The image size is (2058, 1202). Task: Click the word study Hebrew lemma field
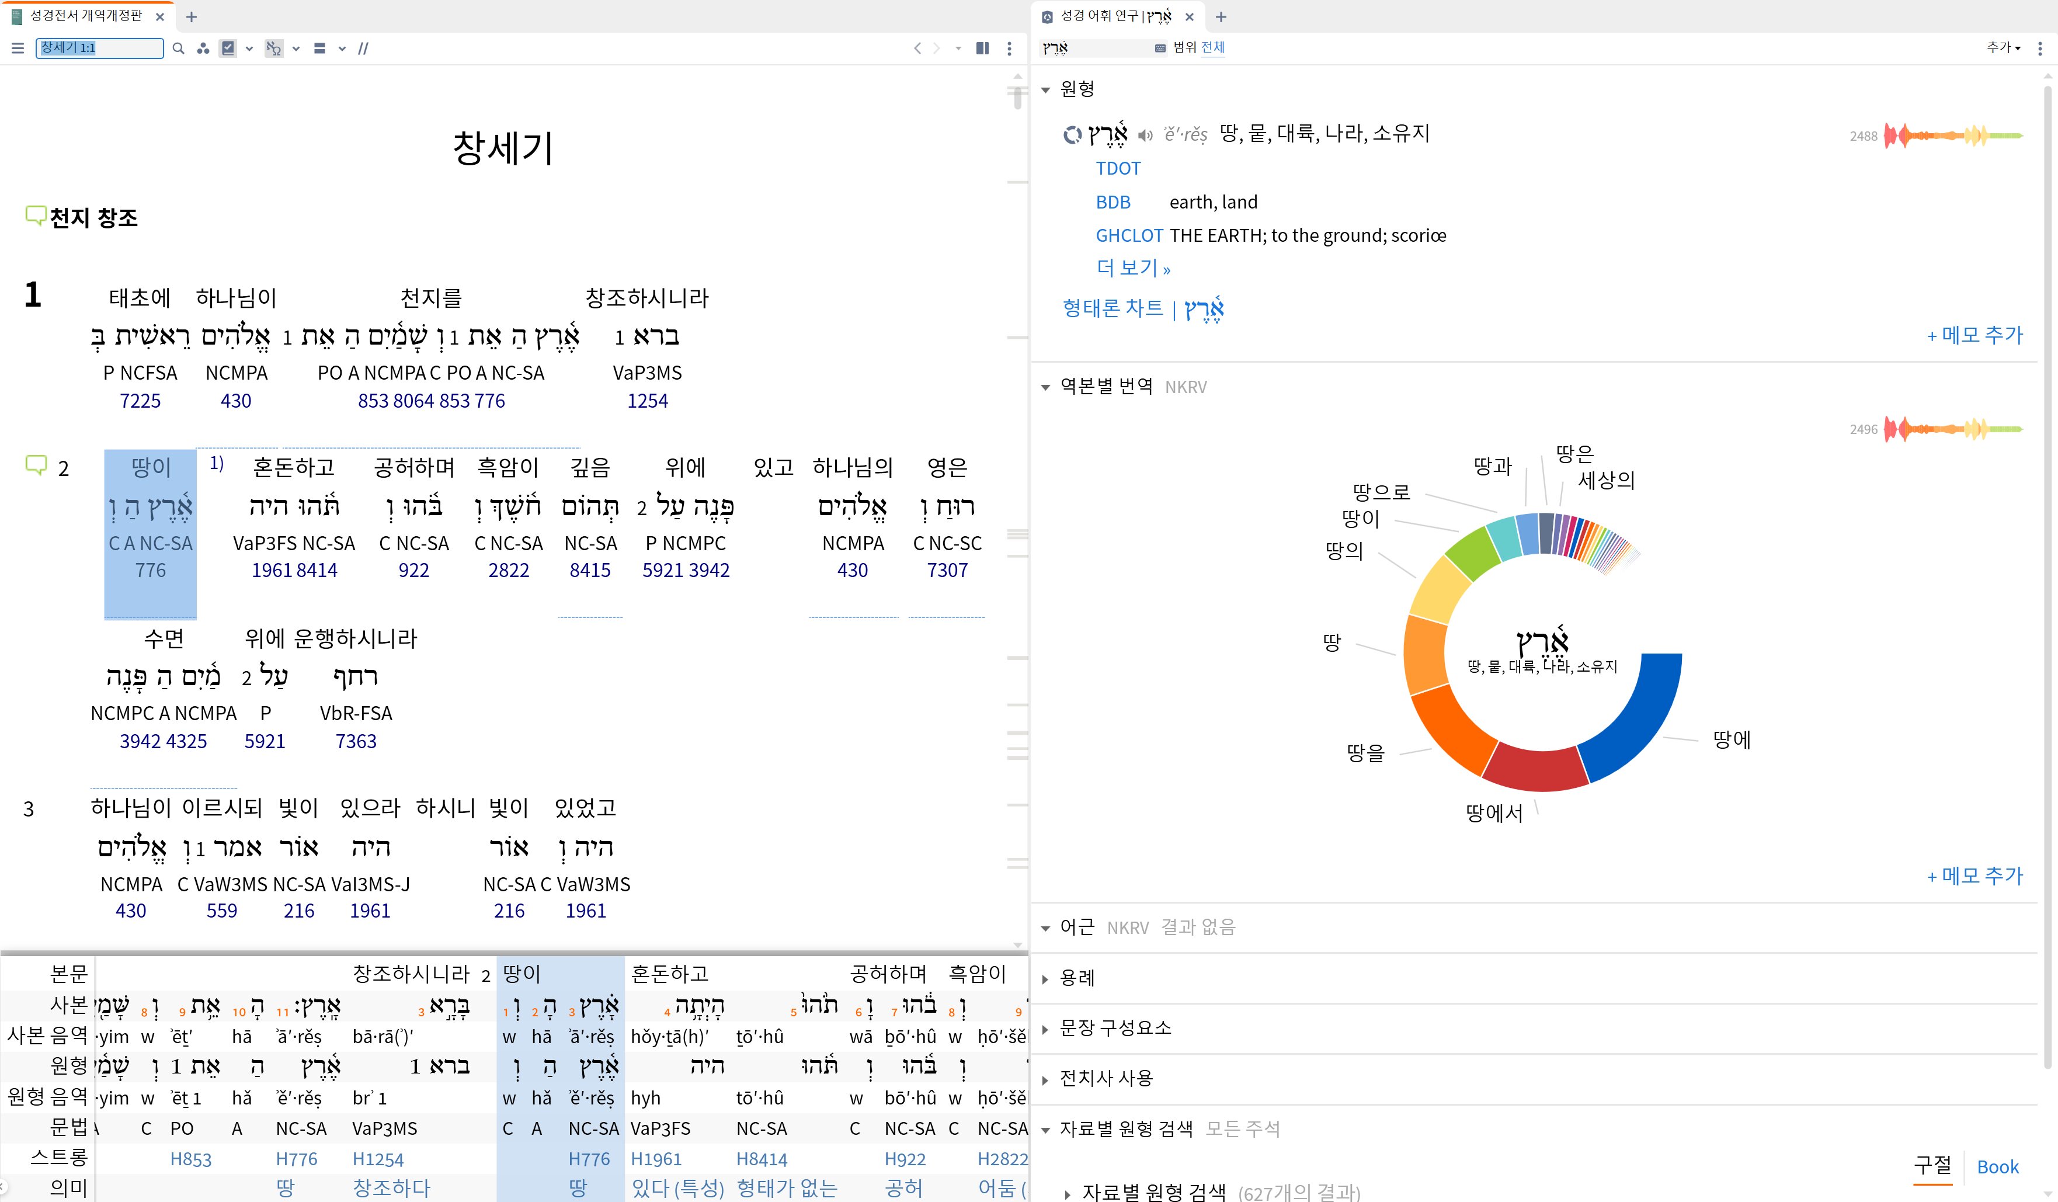pyautogui.click(x=1094, y=47)
